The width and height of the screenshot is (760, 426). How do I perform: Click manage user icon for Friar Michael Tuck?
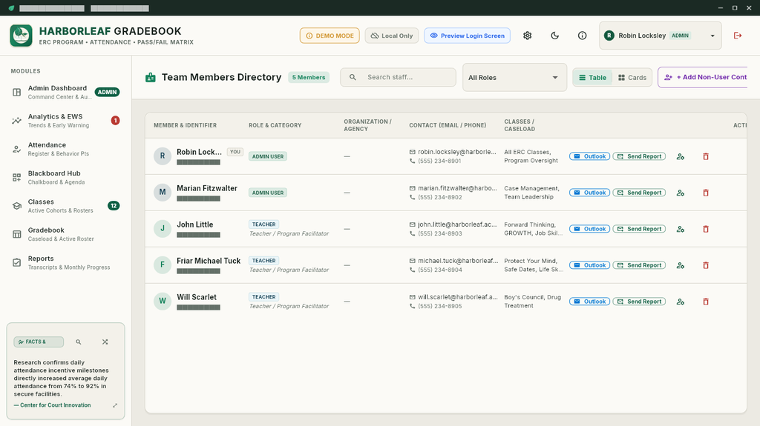pos(681,265)
